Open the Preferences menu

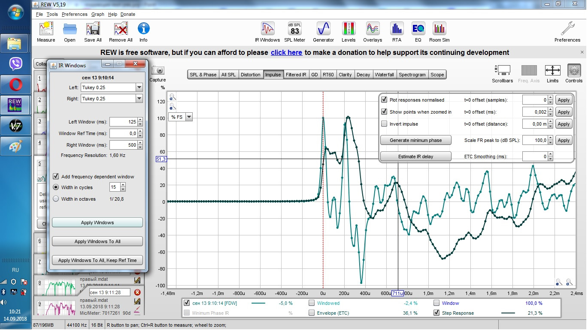[x=74, y=14]
